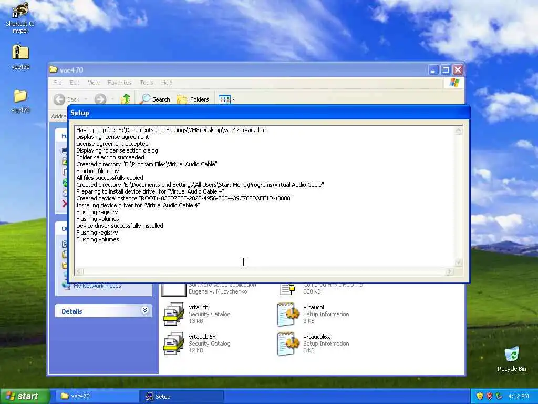Click the My Network Places icon

66,285
